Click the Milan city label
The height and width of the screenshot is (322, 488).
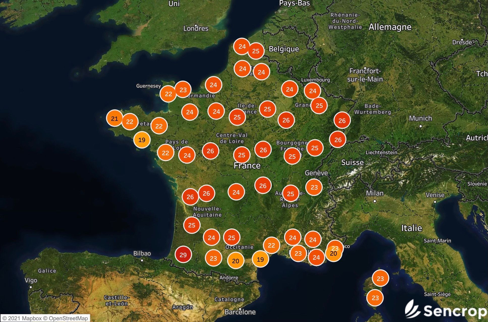375,193
